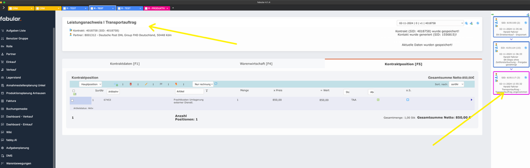Toggle the blue o.S. checkbox in the row
Screen dimensions: 530x168
click(x=408, y=100)
